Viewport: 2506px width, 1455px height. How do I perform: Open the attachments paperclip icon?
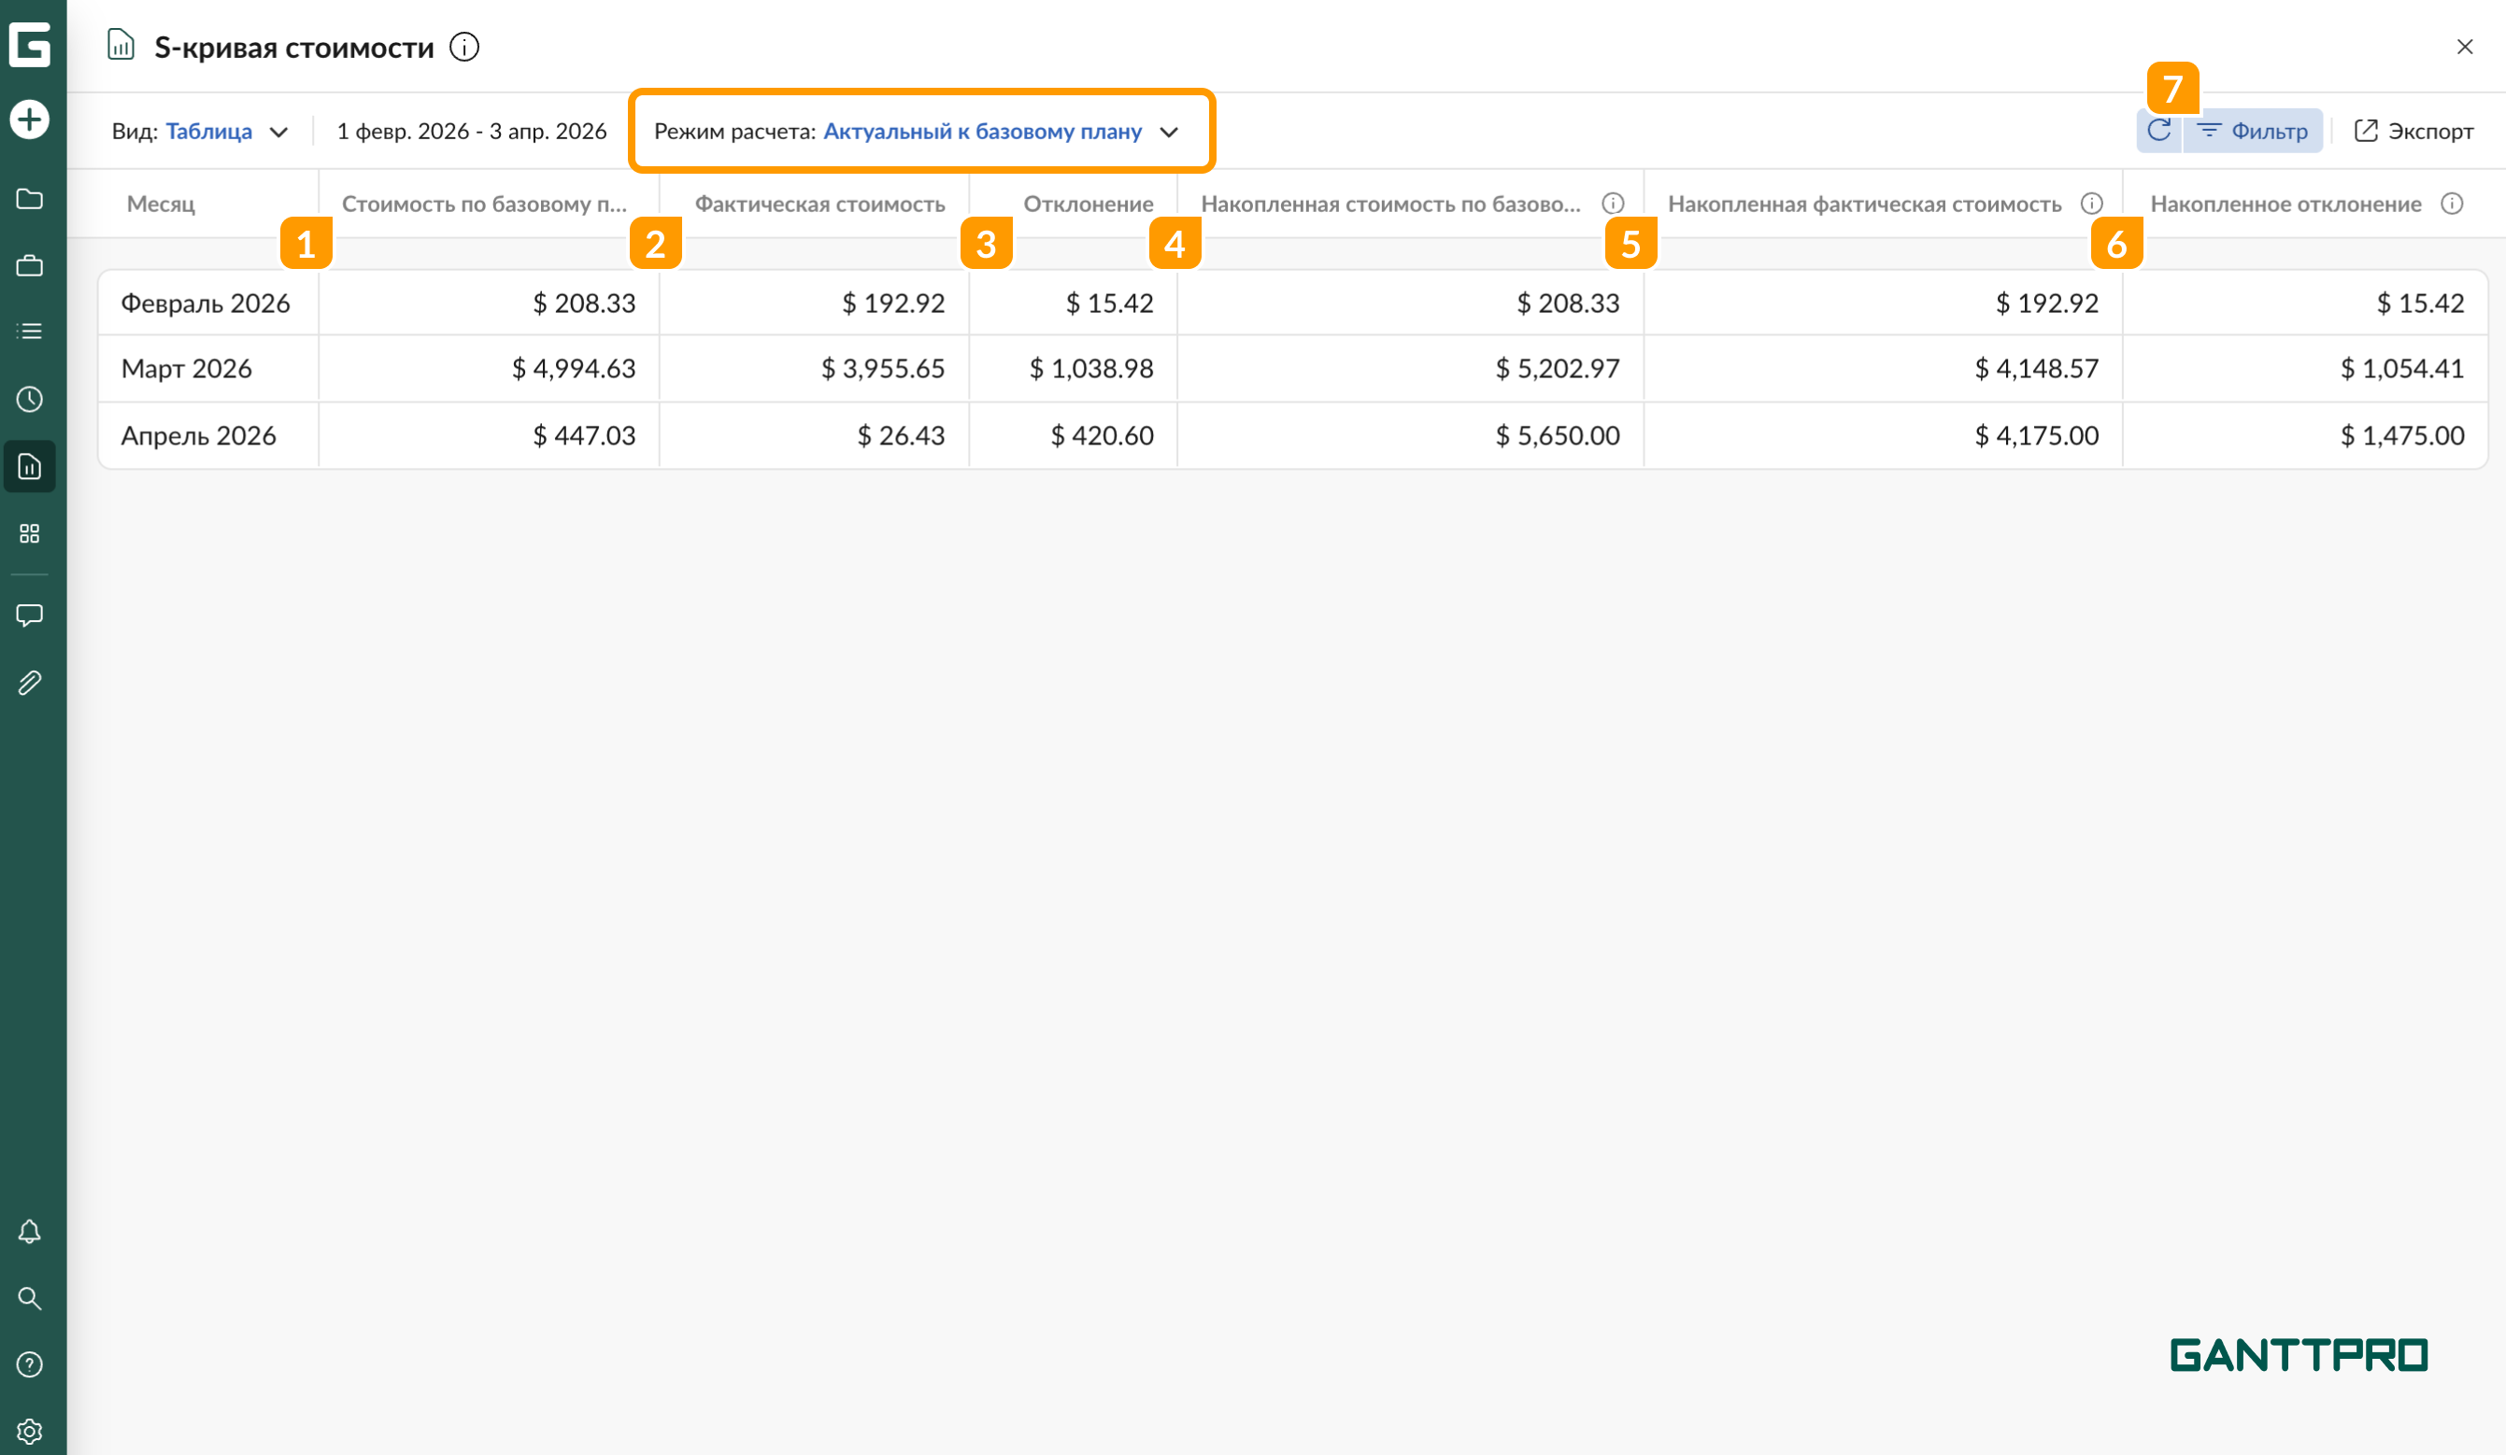pos(30,683)
